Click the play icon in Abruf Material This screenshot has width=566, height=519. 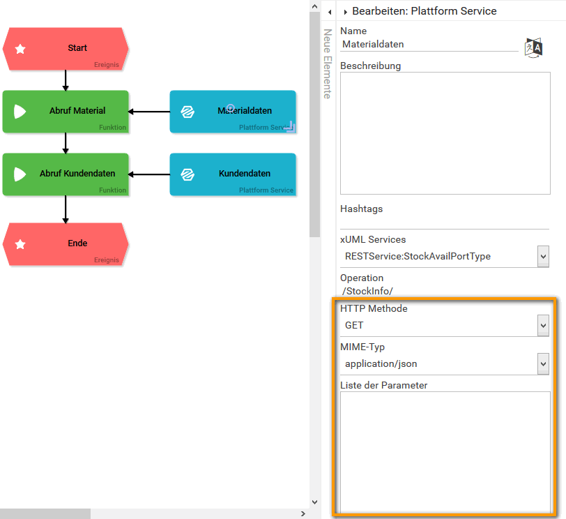tap(20, 112)
